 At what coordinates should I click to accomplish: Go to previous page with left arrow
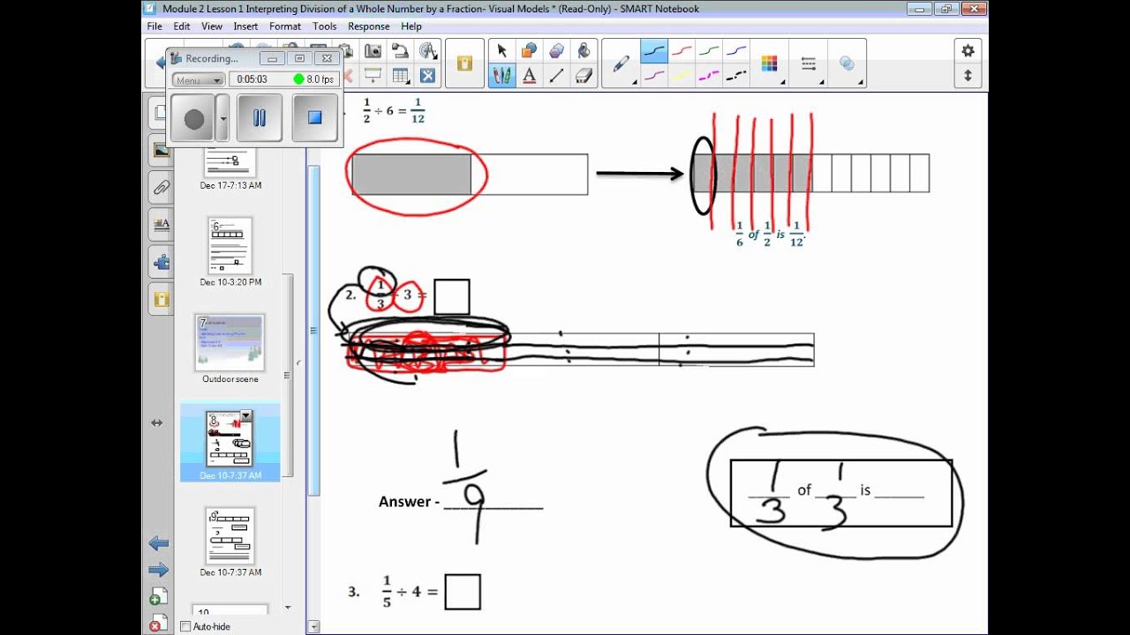[x=159, y=543]
